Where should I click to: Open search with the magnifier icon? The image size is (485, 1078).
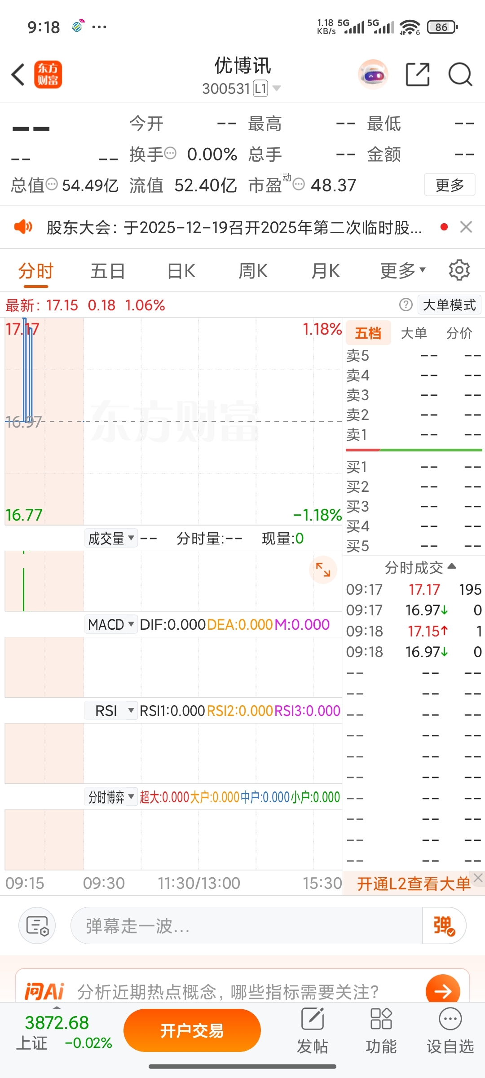pyautogui.click(x=460, y=75)
